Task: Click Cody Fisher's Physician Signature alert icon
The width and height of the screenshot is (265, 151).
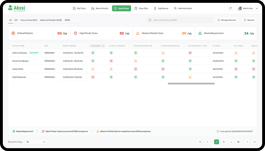Action: pyautogui.click(x=136, y=69)
